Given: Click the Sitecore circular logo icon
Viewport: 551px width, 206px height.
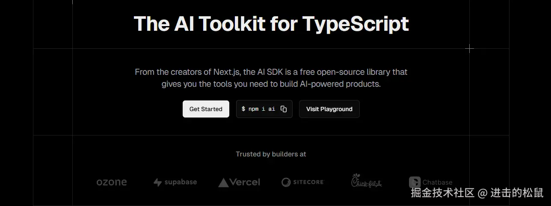Looking at the screenshot, I should click(x=286, y=182).
